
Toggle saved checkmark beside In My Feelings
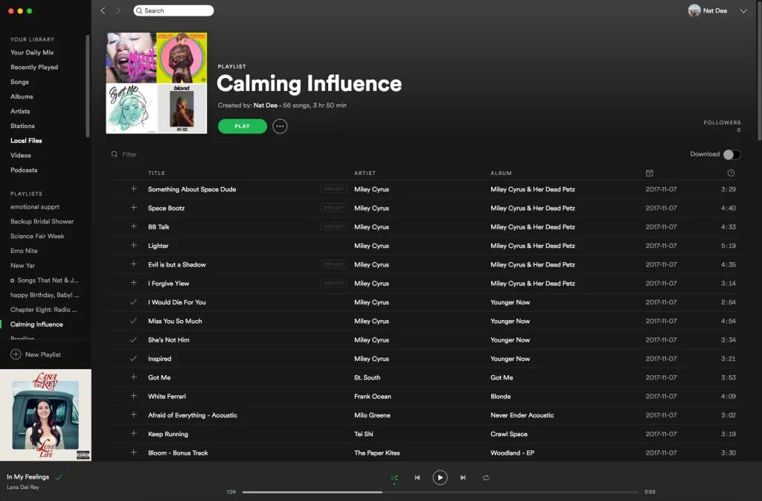point(59,477)
